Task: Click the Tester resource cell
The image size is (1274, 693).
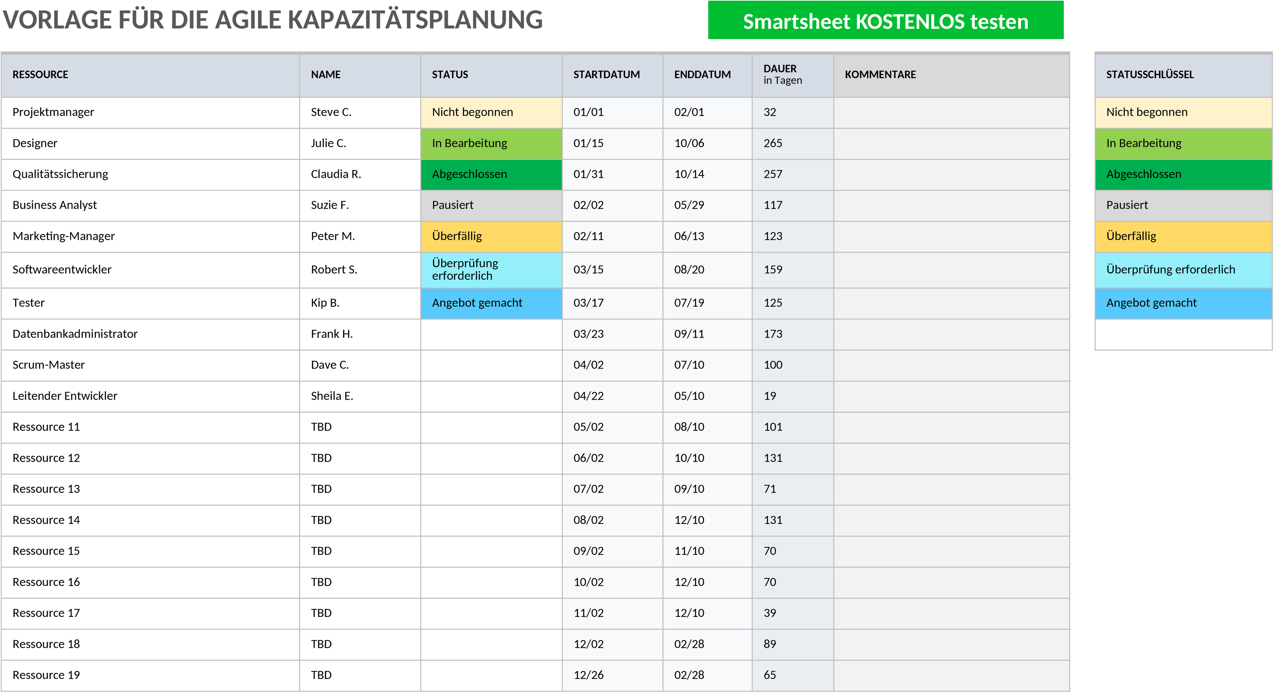Action: [150, 303]
